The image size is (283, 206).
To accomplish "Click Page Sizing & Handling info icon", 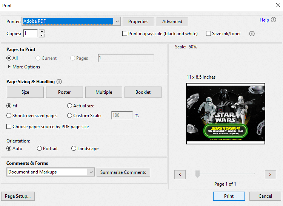I will coord(59,82).
